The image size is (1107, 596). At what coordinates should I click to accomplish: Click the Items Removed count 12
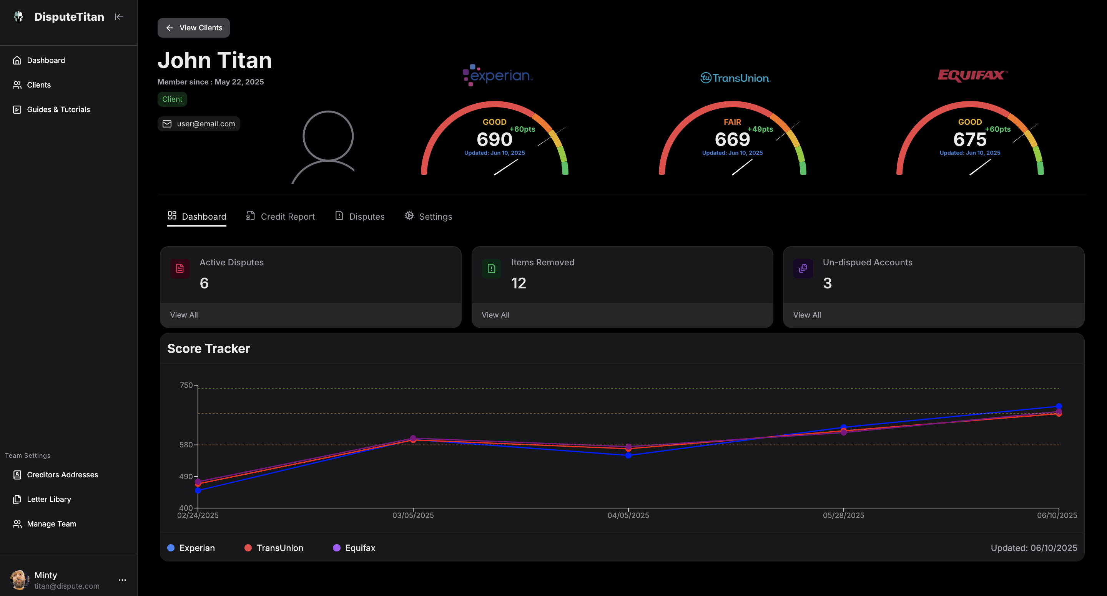coord(519,283)
